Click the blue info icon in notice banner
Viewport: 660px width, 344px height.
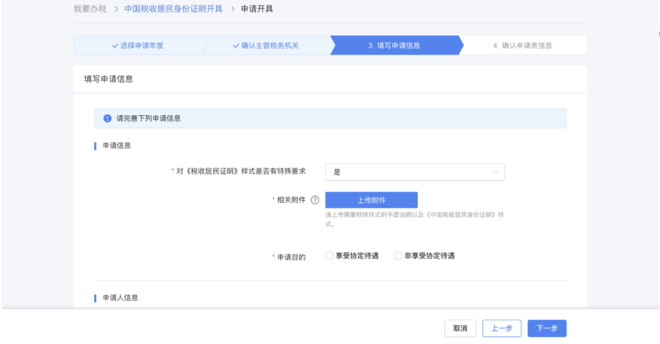(108, 118)
